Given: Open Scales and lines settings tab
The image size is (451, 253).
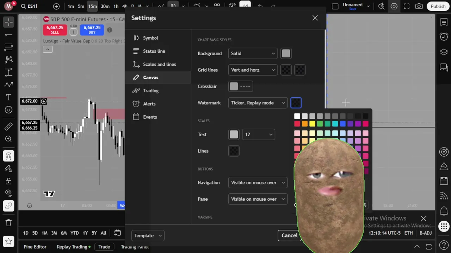Looking at the screenshot, I should [x=158, y=64].
